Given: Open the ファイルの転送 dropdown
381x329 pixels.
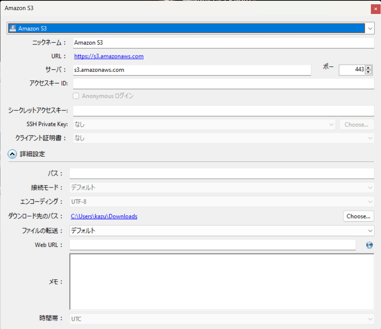Looking at the screenshot, I should click(x=222, y=230).
